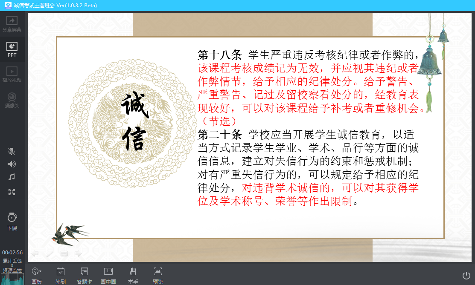Go to previous slide with left arrow
Screen dimensions: 475x285
35,253
